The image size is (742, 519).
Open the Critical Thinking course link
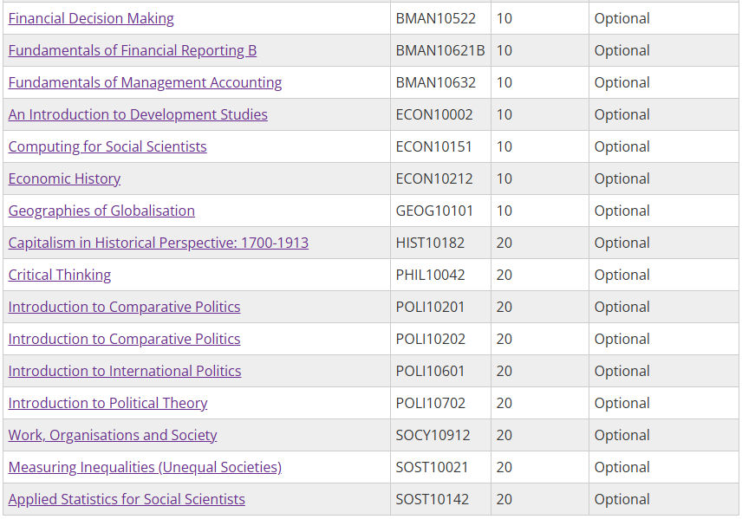[x=60, y=275]
